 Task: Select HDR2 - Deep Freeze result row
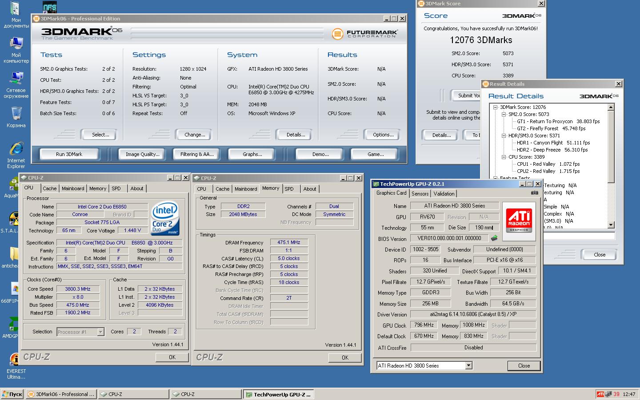[552, 150]
